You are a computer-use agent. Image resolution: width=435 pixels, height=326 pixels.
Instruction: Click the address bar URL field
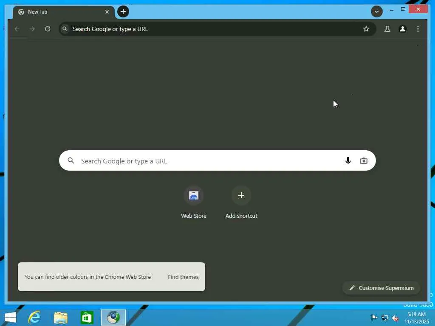217,29
